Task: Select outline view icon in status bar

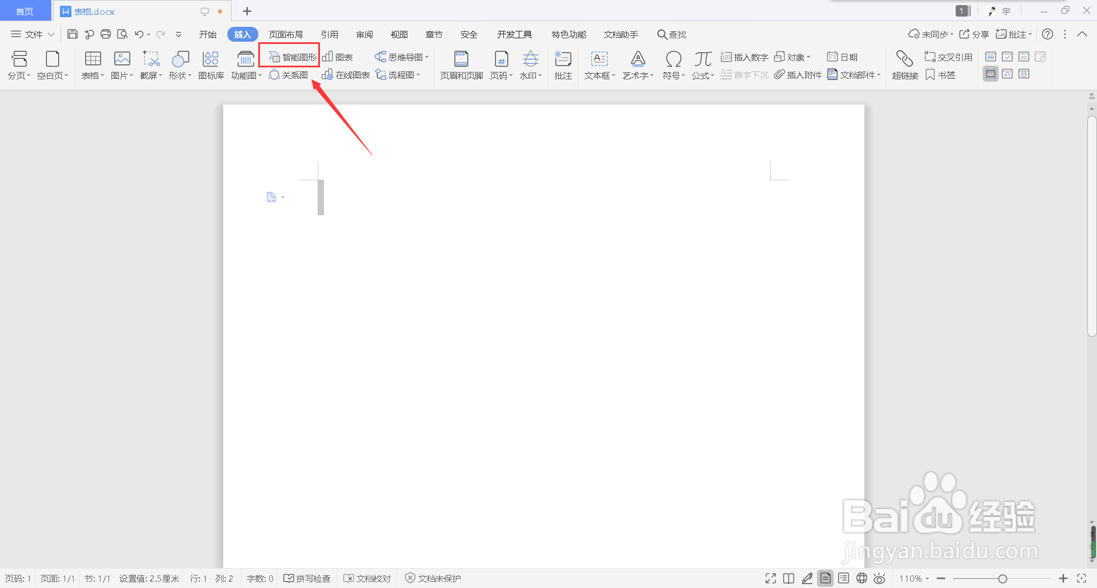Action: [843, 578]
